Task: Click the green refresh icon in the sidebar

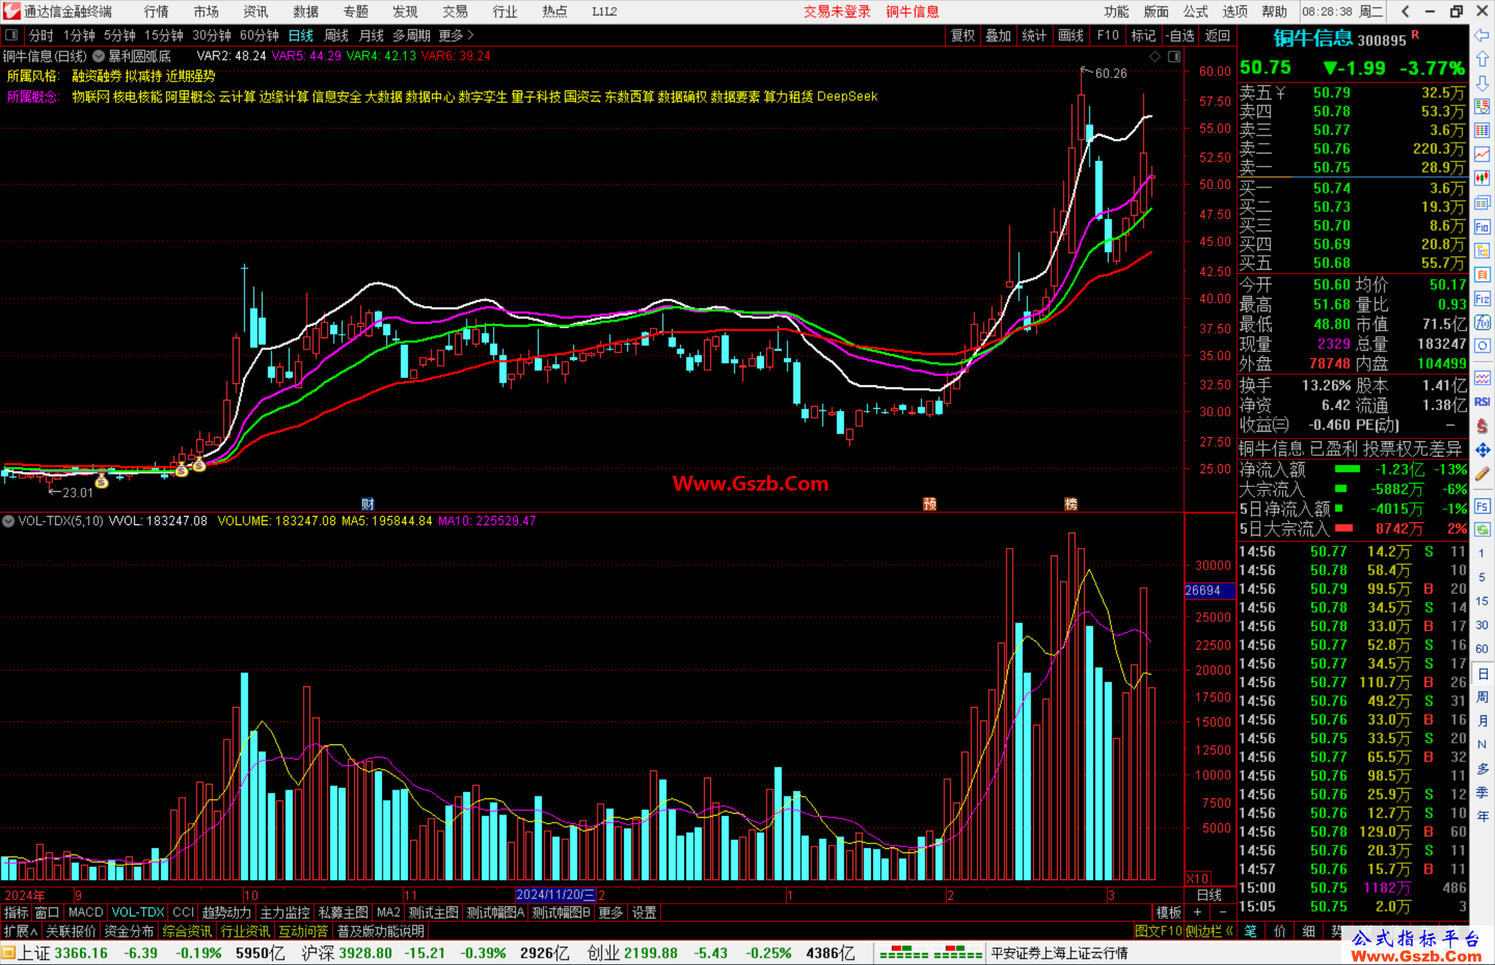Action: pyautogui.click(x=1482, y=530)
